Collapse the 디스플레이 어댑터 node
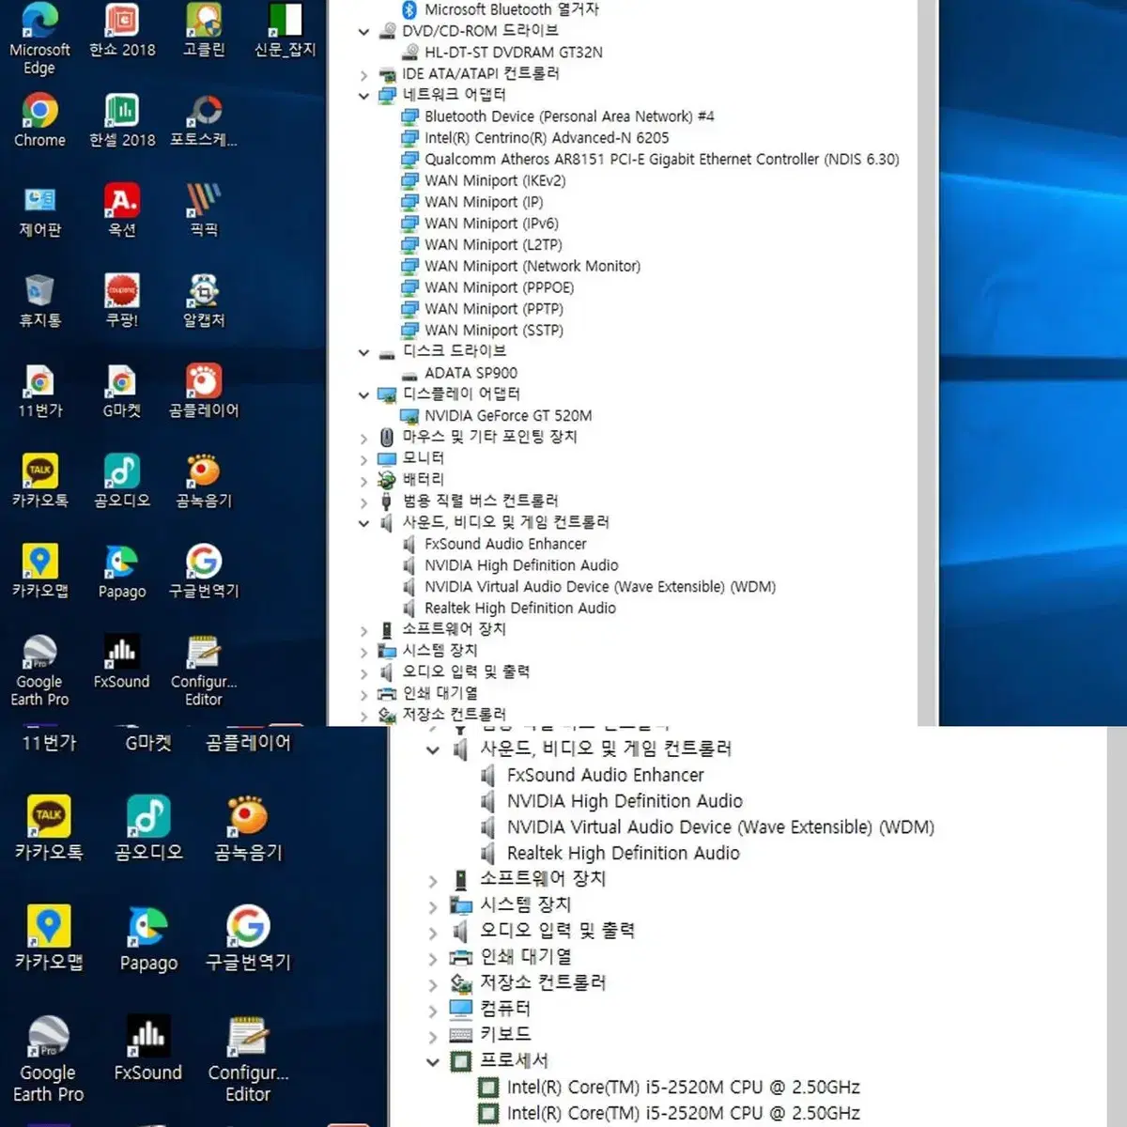Image resolution: width=1127 pixels, height=1127 pixels. [363, 394]
